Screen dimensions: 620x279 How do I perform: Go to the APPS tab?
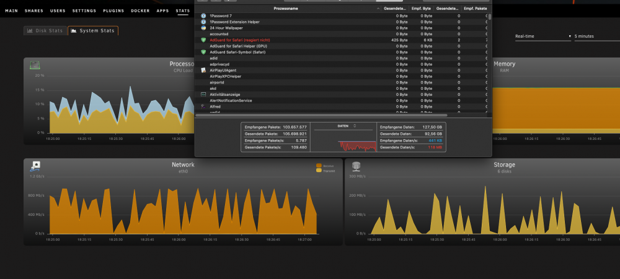[162, 11]
